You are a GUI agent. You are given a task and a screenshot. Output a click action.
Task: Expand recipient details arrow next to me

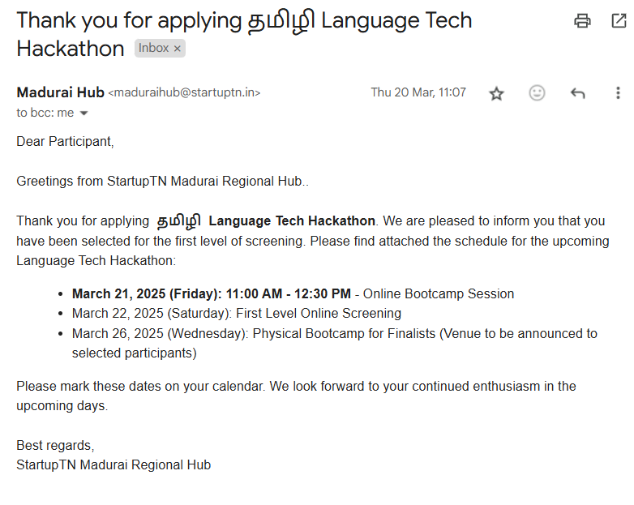pyautogui.click(x=84, y=113)
